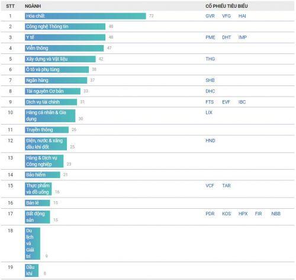Select the HAI ticker symbol

point(242,16)
